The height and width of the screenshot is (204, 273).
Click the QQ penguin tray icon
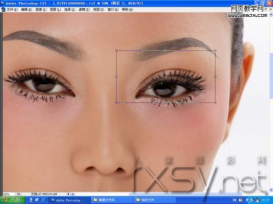click(x=257, y=200)
